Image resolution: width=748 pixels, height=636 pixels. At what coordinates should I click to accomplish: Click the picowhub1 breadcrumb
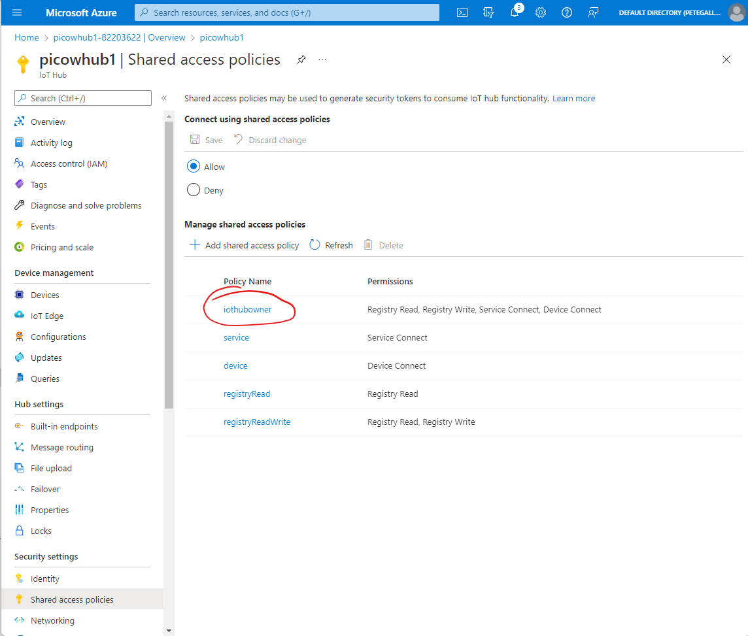222,37
